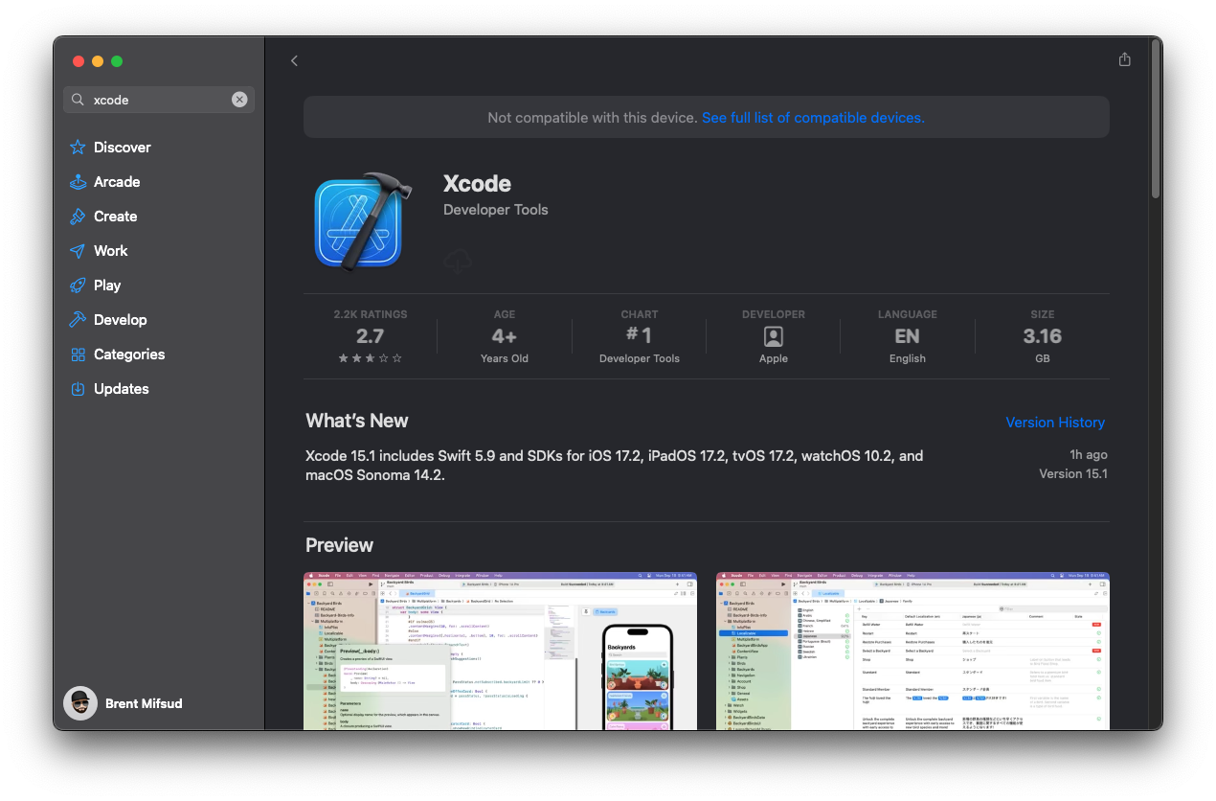Click the 2.7 star rating
Image resolution: width=1216 pixels, height=801 pixels.
click(371, 336)
